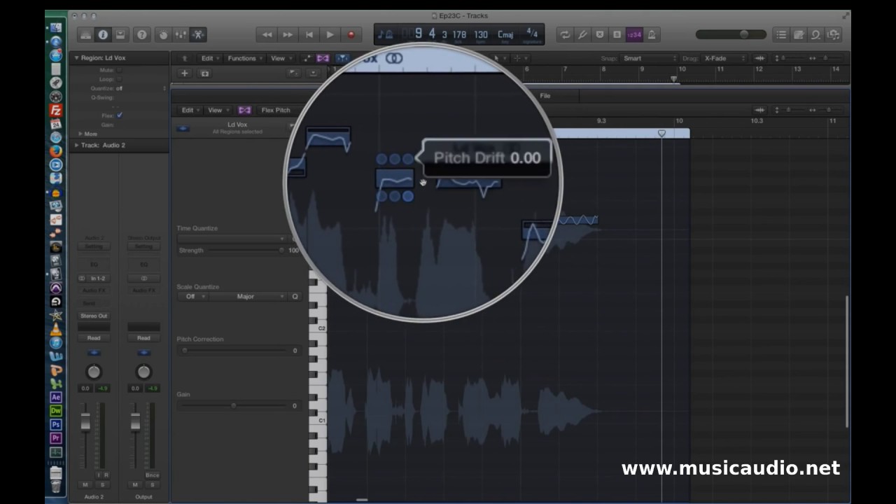Open the Mixer faders button

pyautogui.click(x=181, y=34)
